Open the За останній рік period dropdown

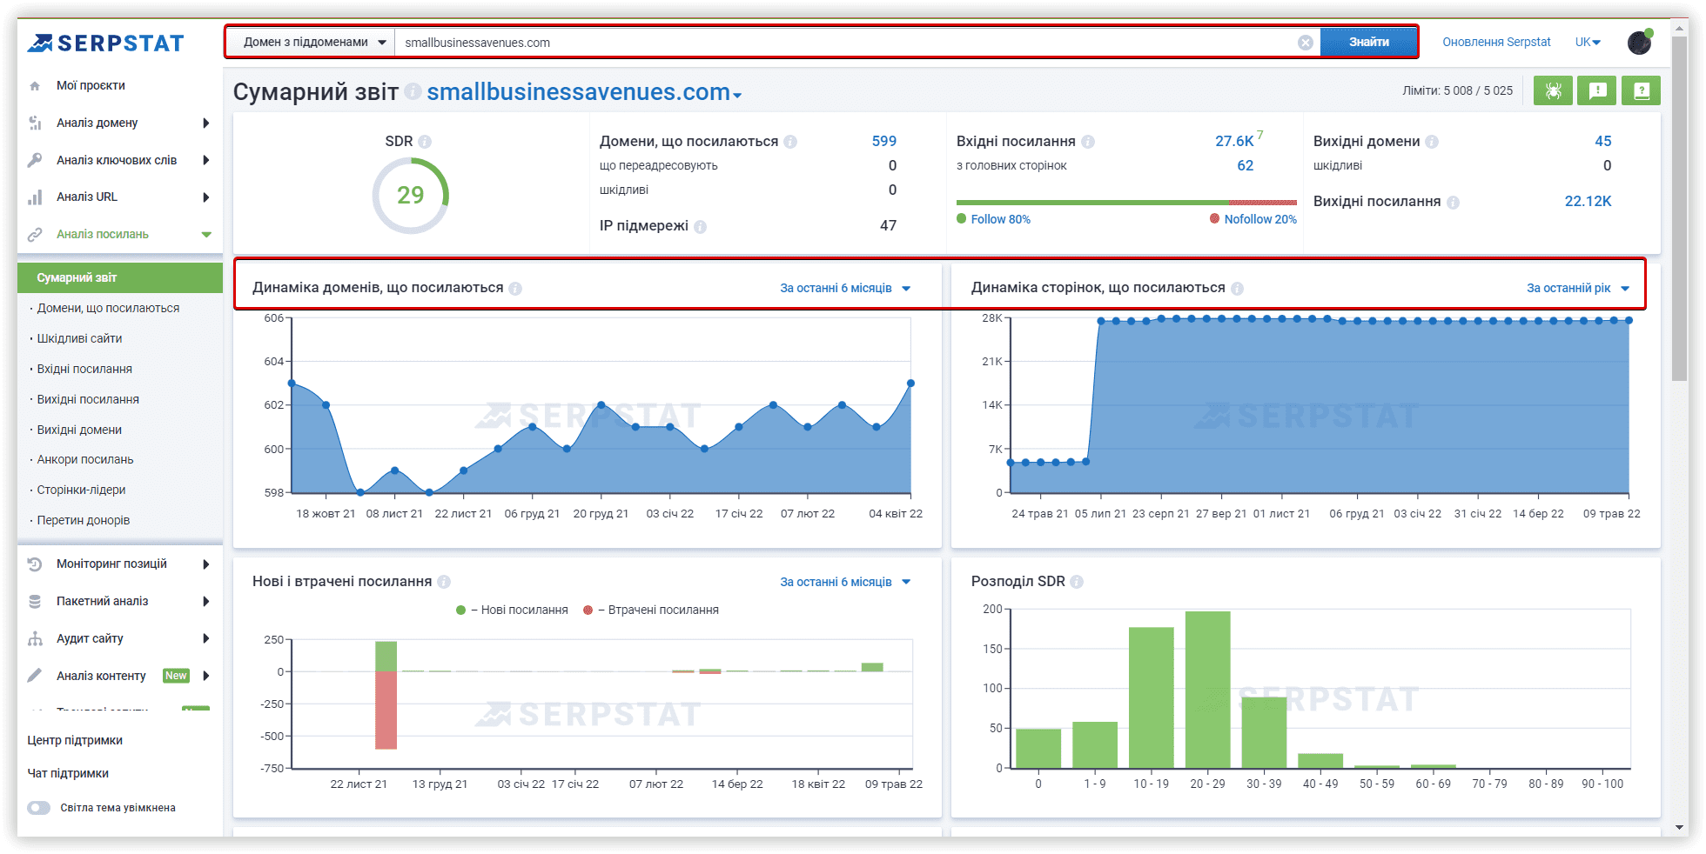1577,289
